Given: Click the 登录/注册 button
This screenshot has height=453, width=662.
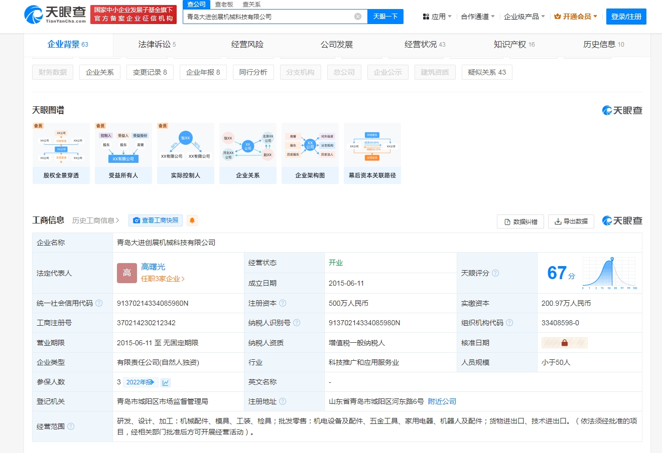Looking at the screenshot, I should [626, 17].
